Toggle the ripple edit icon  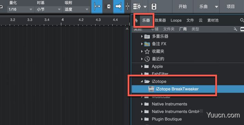[x=107, y=7]
